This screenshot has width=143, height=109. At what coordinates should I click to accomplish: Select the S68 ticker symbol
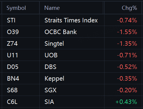[x=12, y=90]
